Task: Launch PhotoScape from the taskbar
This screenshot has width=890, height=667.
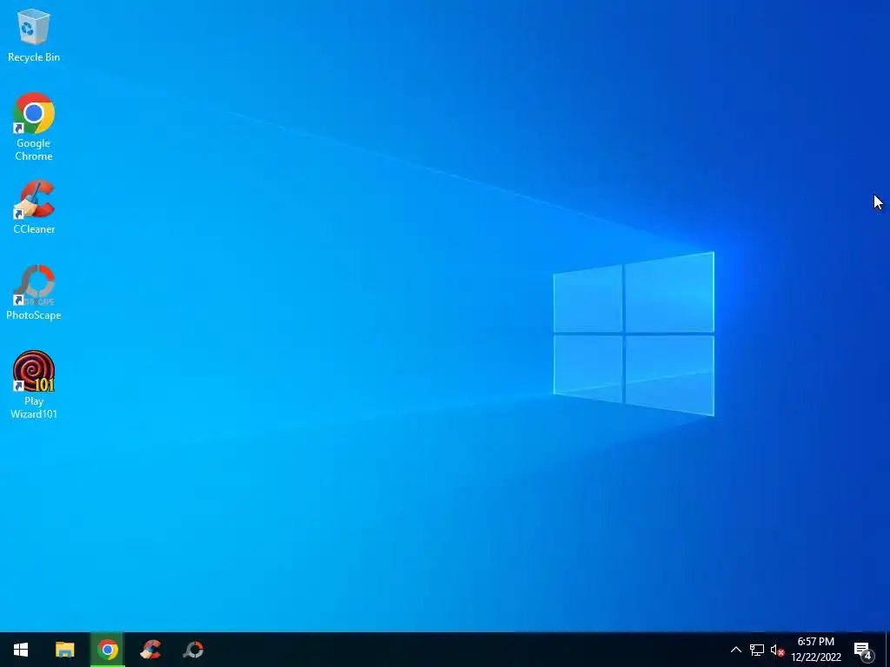Action: (193, 650)
